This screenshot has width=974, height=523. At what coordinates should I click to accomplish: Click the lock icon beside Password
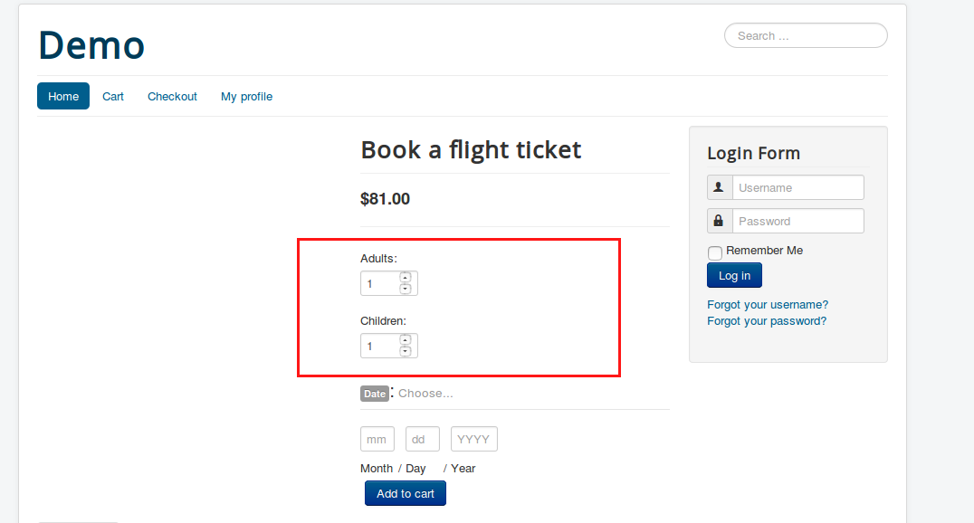click(x=719, y=221)
